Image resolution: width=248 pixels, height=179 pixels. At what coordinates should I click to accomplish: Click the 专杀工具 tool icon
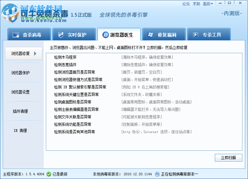[x=196, y=34]
